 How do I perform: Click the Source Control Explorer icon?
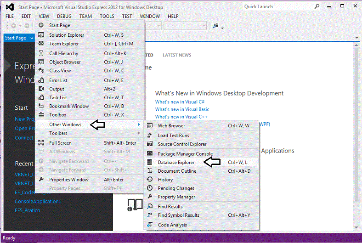coord(150,144)
